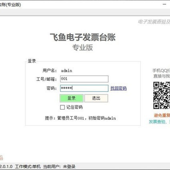Click the QR code image
The image size is (170, 170).
(161, 95)
